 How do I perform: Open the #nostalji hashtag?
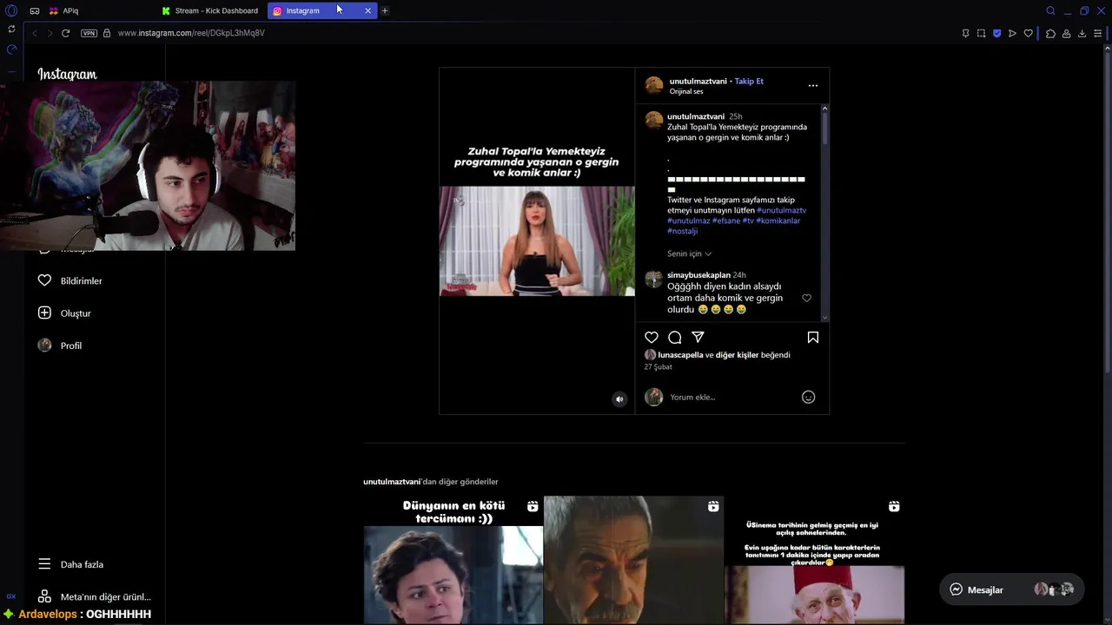(683, 231)
